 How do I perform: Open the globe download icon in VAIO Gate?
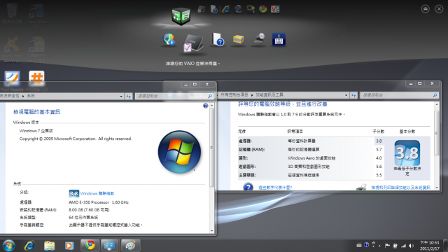click(169, 39)
